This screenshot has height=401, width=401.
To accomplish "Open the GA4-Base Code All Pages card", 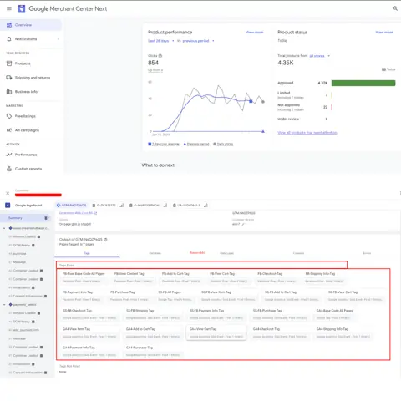I will (334, 314).
